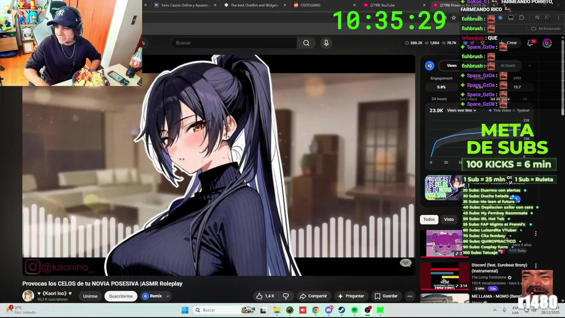Open Google Chrome from taskbar
565x318 pixels.
point(315,310)
